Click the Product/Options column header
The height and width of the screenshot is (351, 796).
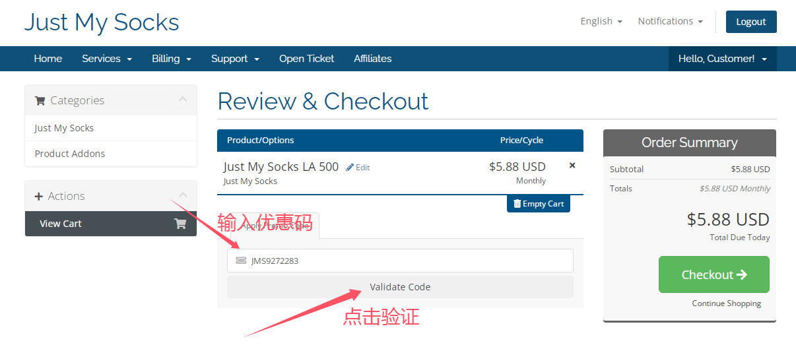tap(261, 140)
